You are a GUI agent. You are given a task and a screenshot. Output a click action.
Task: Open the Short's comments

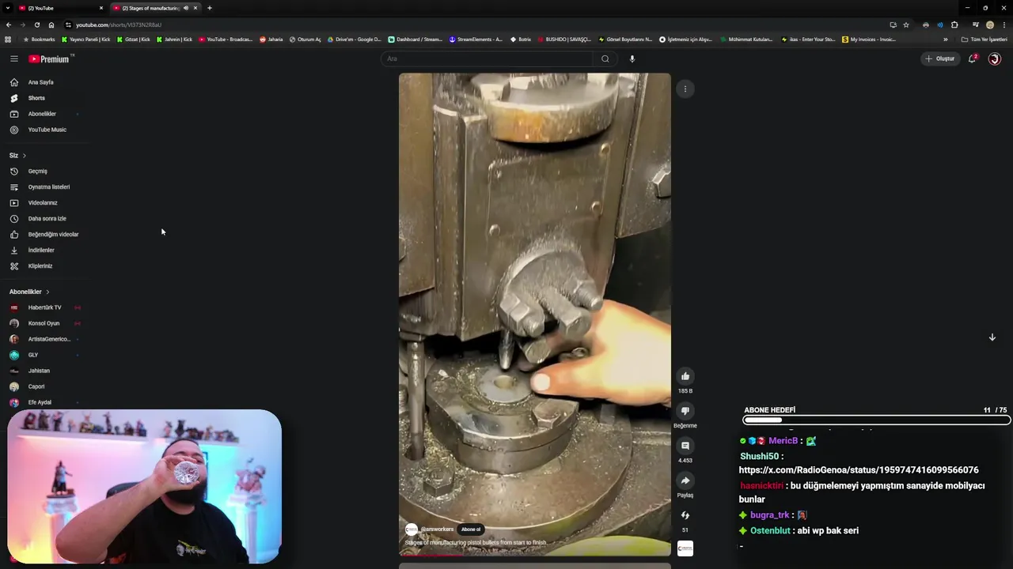pos(685,446)
